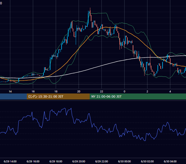Click the 14 hour label on price chart axis
Screen dimensions: 186x164
pyautogui.click(x=10, y=92)
